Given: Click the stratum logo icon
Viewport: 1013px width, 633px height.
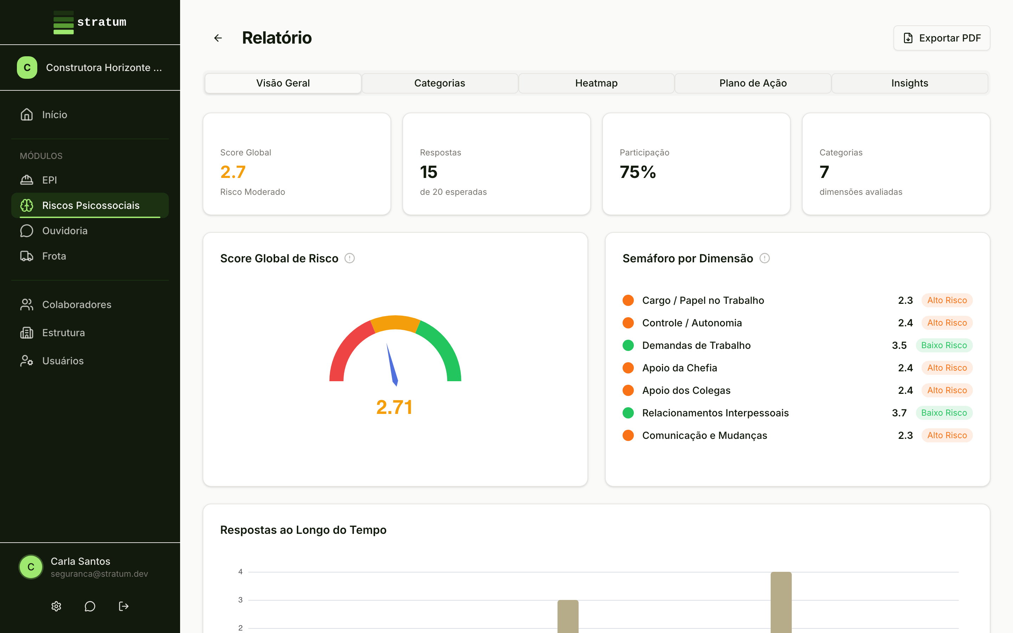Looking at the screenshot, I should coord(64,22).
